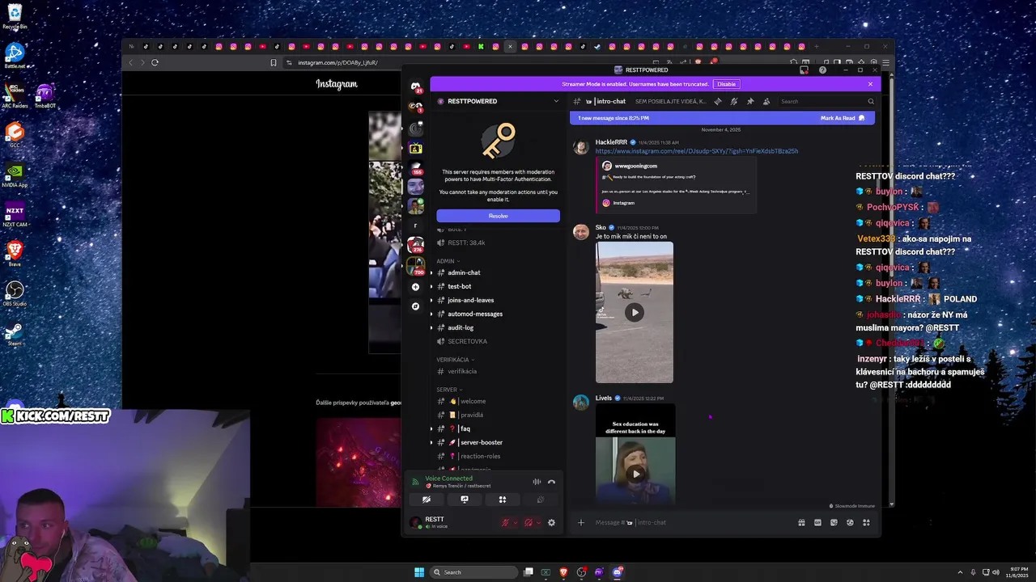The height and width of the screenshot is (582, 1036).
Task: Open gift Nitro icon in message bar
Action: point(801,522)
